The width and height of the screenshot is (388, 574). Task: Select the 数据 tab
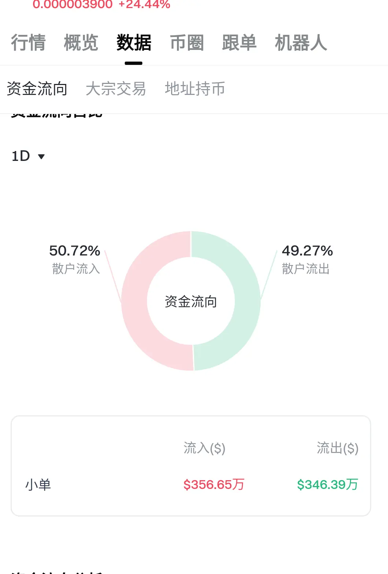pos(134,43)
